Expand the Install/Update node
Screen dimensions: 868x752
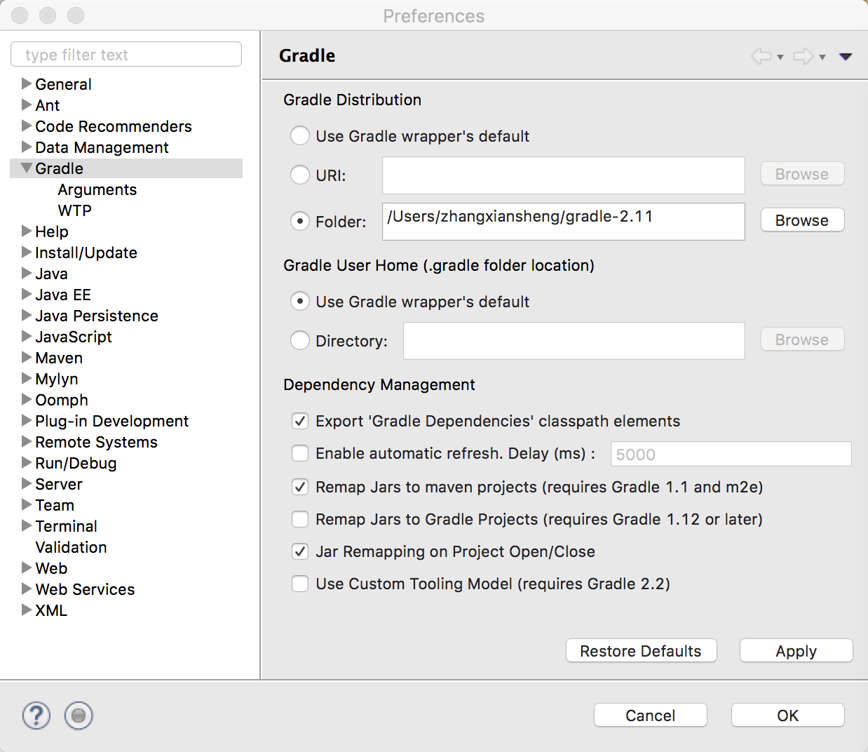click(x=27, y=252)
